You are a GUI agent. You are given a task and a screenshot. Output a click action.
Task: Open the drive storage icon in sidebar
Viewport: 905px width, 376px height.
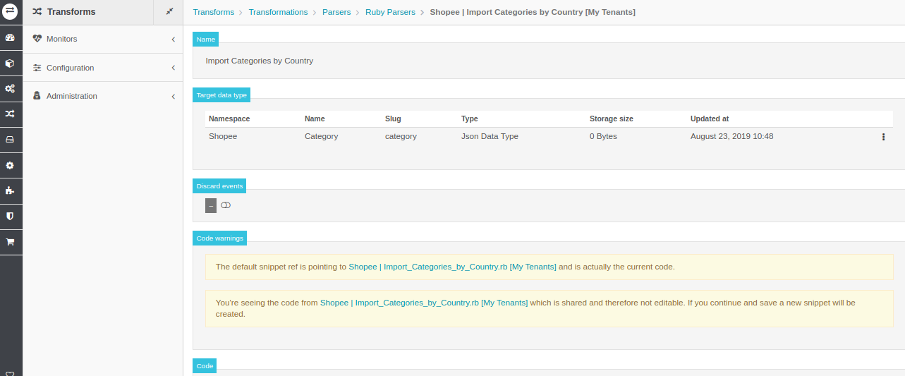pyautogui.click(x=11, y=140)
